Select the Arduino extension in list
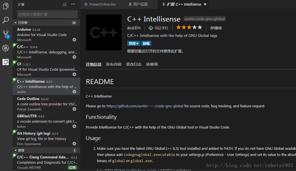The height and width of the screenshot is (171, 296). (46, 35)
